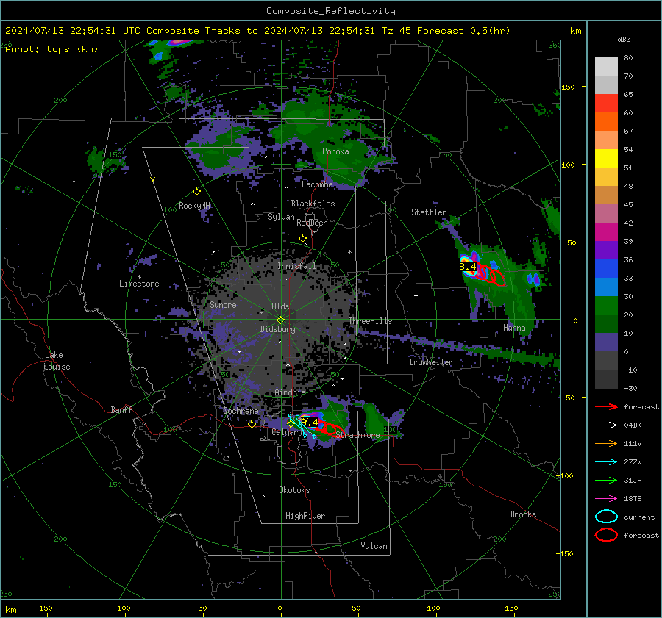Viewport: 662px width, 618px height.
Task: Click the magenta 42 dBZ color swatch
Action: (x=606, y=231)
